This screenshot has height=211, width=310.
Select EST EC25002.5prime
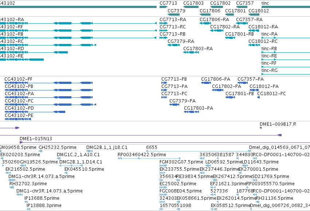[163, 187]
